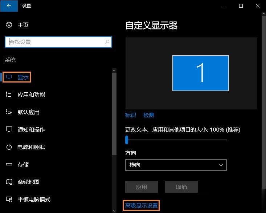Image resolution: width=266 pixels, height=213 pixels.
Task: Click the 平板电脑模式 tablet icon
Action: [9, 199]
